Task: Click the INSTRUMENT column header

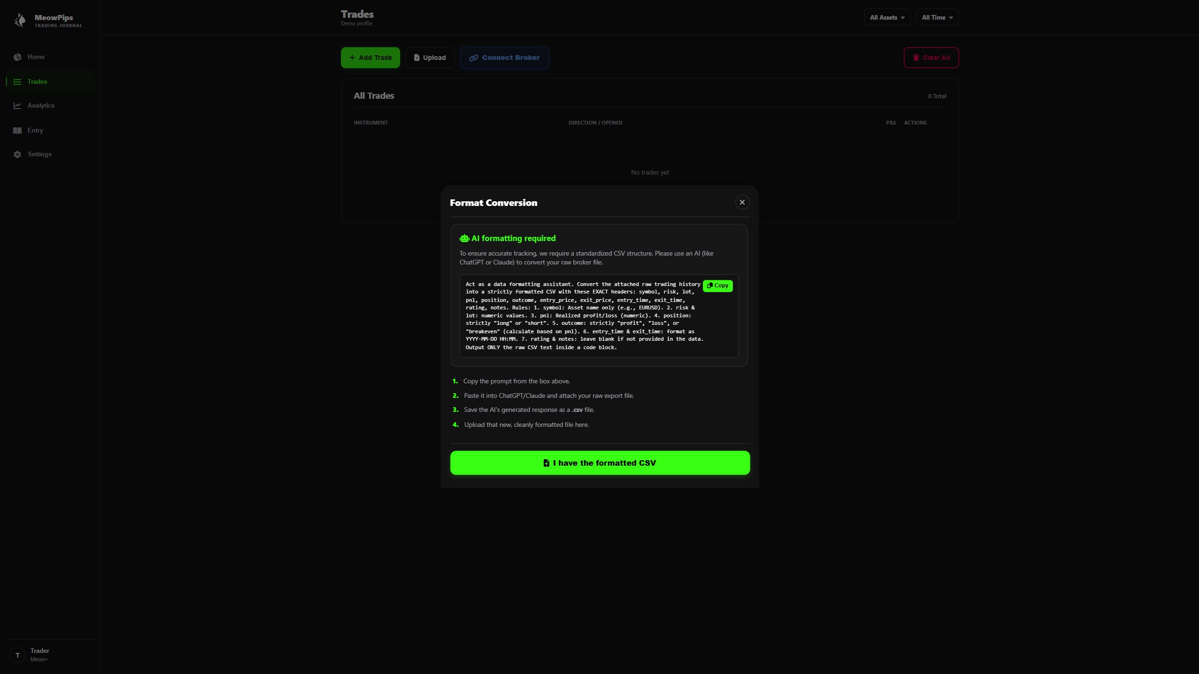Action: pyautogui.click(x=370, y=123)
